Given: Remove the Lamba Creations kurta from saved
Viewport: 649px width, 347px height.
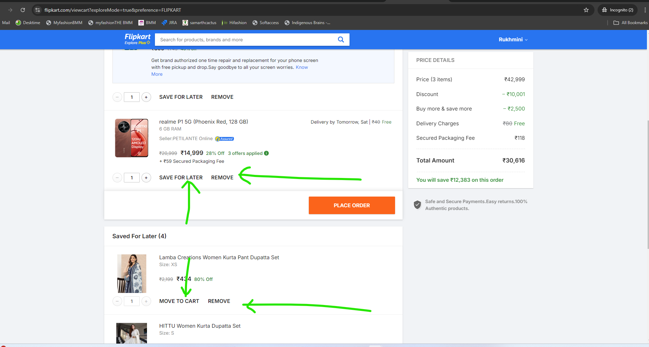Looking at the screenshot, I should pos(219,301).
